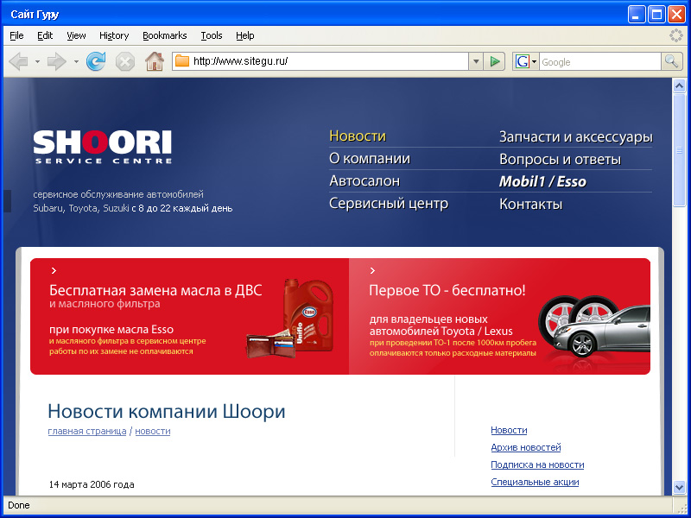Go to the Контакты page
Viewport: 691px width, 518px height.
[x=530, y=205]
